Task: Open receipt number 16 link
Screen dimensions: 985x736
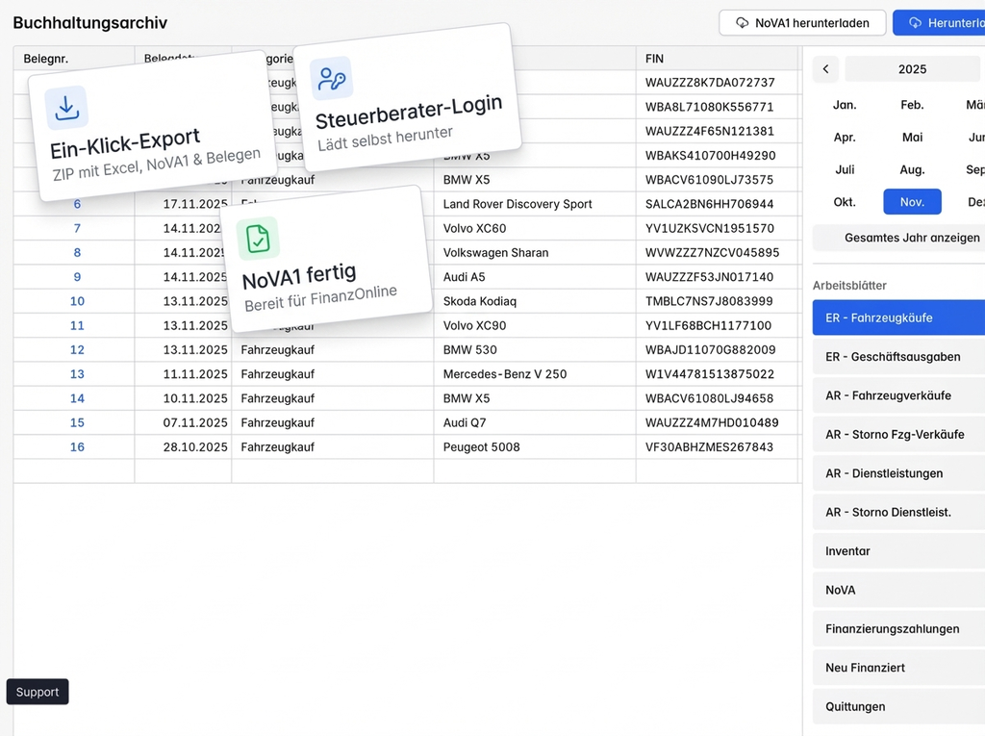Action: 77,447
